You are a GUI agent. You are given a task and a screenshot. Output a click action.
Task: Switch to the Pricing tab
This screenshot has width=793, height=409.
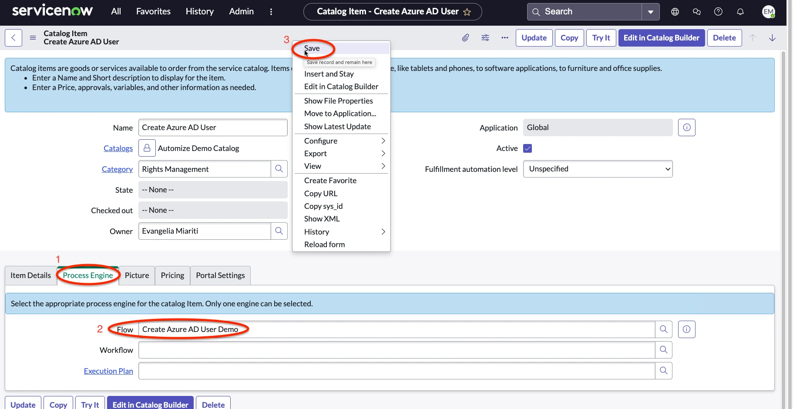click(x=172, y=275)
